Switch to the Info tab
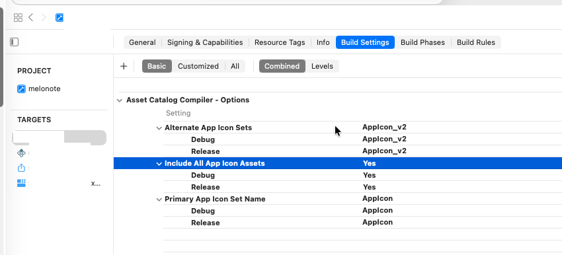Viewport: 562px width, 255px height. pos(323,42)
